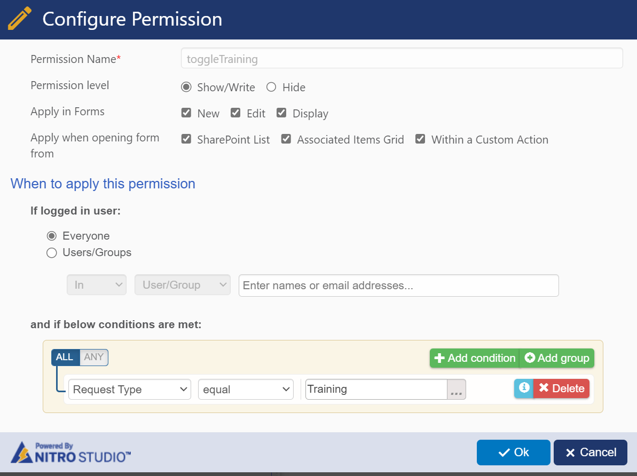Click the X icon on Delete button
637x476 pixels.
(x=544, y=388)
